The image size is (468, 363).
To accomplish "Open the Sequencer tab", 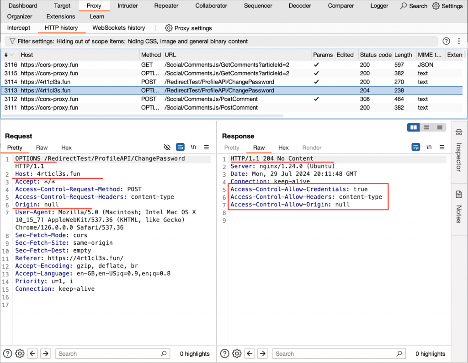I will 258,5.
